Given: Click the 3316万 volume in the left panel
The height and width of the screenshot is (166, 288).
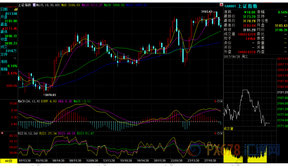Looking at the screenshot, I should (11, 51).
